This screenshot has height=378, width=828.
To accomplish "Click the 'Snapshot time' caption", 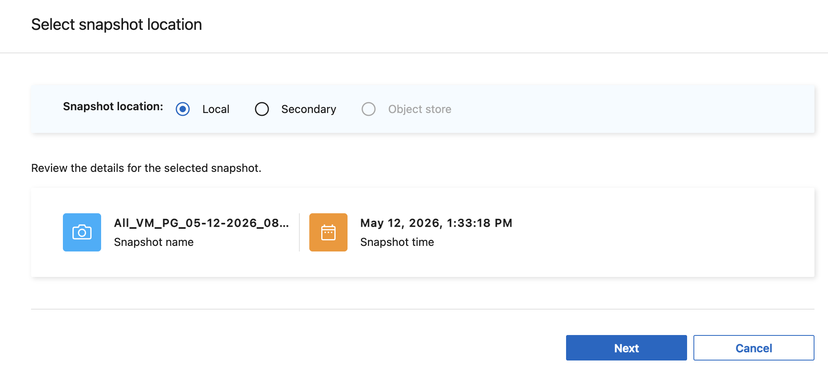I will [397, 242].
